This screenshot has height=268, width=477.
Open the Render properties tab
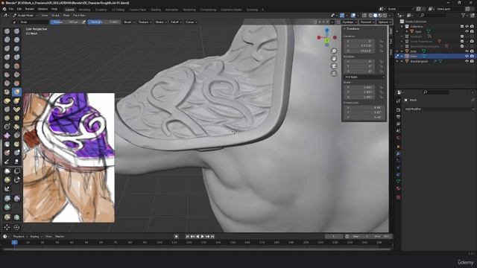pyautogui.click(x=398, y=109)
